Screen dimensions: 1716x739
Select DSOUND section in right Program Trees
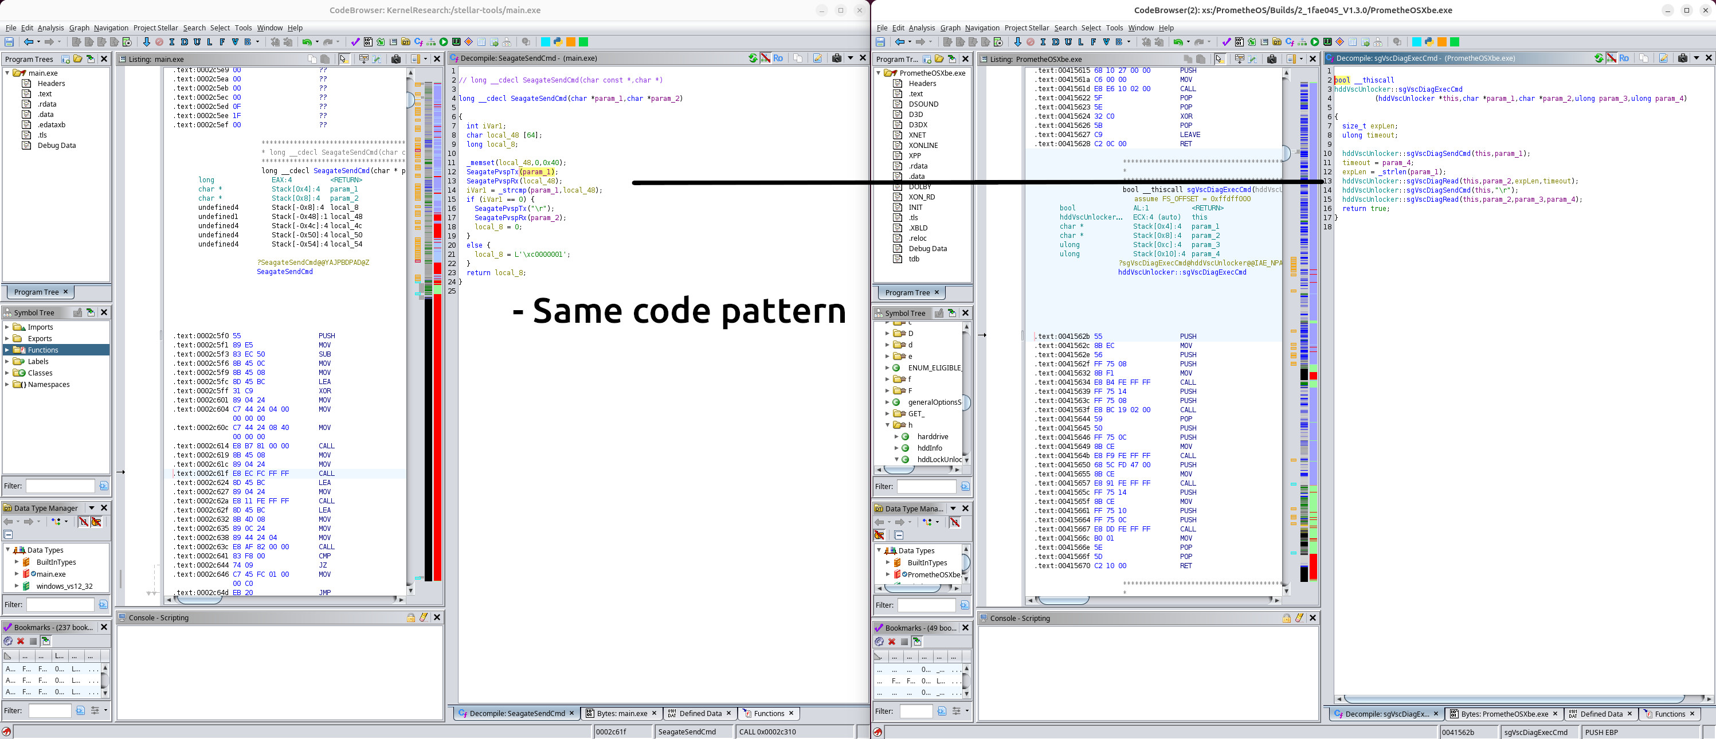923,104
